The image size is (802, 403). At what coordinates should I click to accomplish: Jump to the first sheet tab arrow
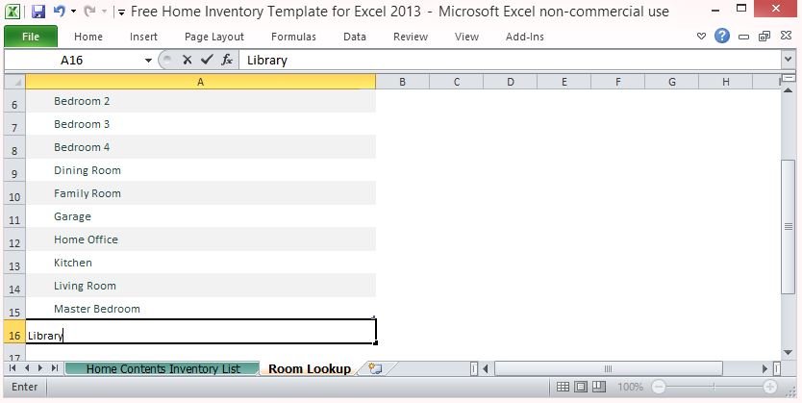[x=13, y=368]
